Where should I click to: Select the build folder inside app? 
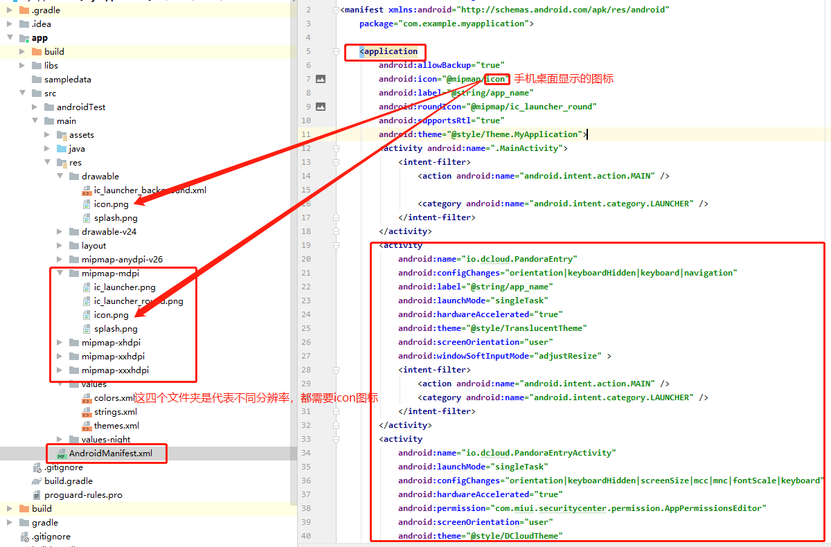tap(54, 52)
